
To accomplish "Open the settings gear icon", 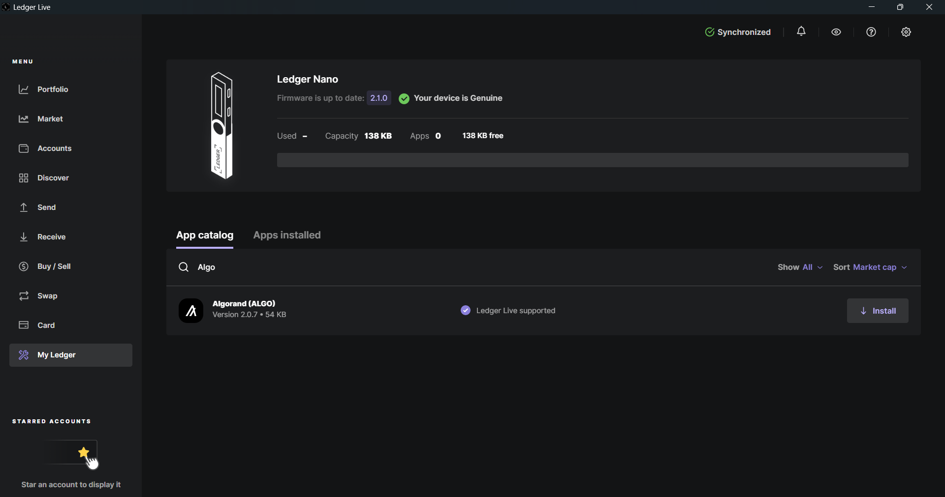I will point(906,32).
